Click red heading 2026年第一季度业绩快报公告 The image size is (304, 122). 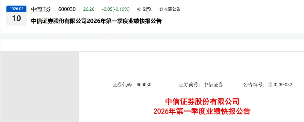pyautogui.click(x=202, y=111)
